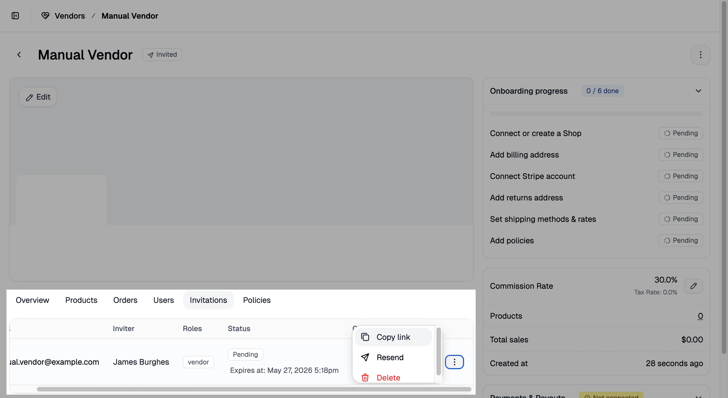Click the vendor logo placeholder thumbnail
728x398 pixels.
point(61,200)
